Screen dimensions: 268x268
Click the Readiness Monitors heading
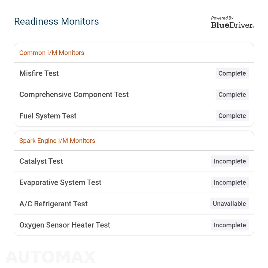56,21
